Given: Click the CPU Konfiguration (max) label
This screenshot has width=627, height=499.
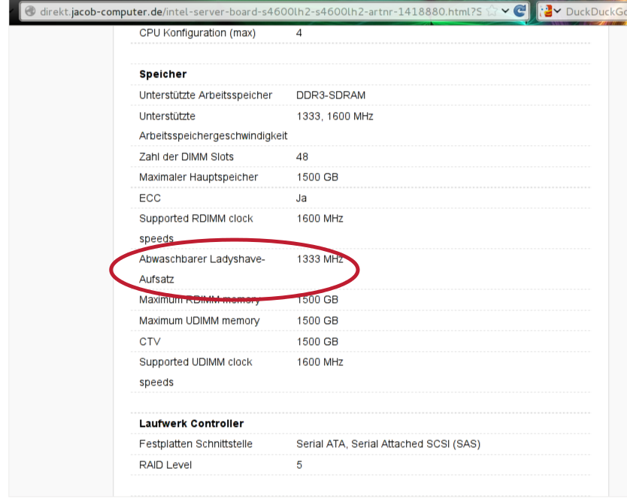Looking at the screenshot, I should point(197,33).
